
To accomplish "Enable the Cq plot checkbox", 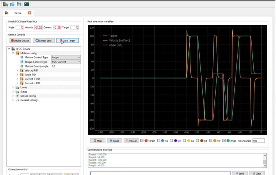I will [x=184, y=141].
